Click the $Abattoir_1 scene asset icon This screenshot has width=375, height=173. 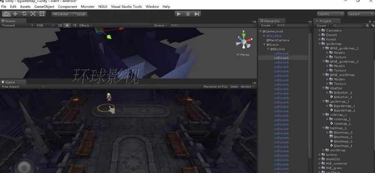(332, 97)
